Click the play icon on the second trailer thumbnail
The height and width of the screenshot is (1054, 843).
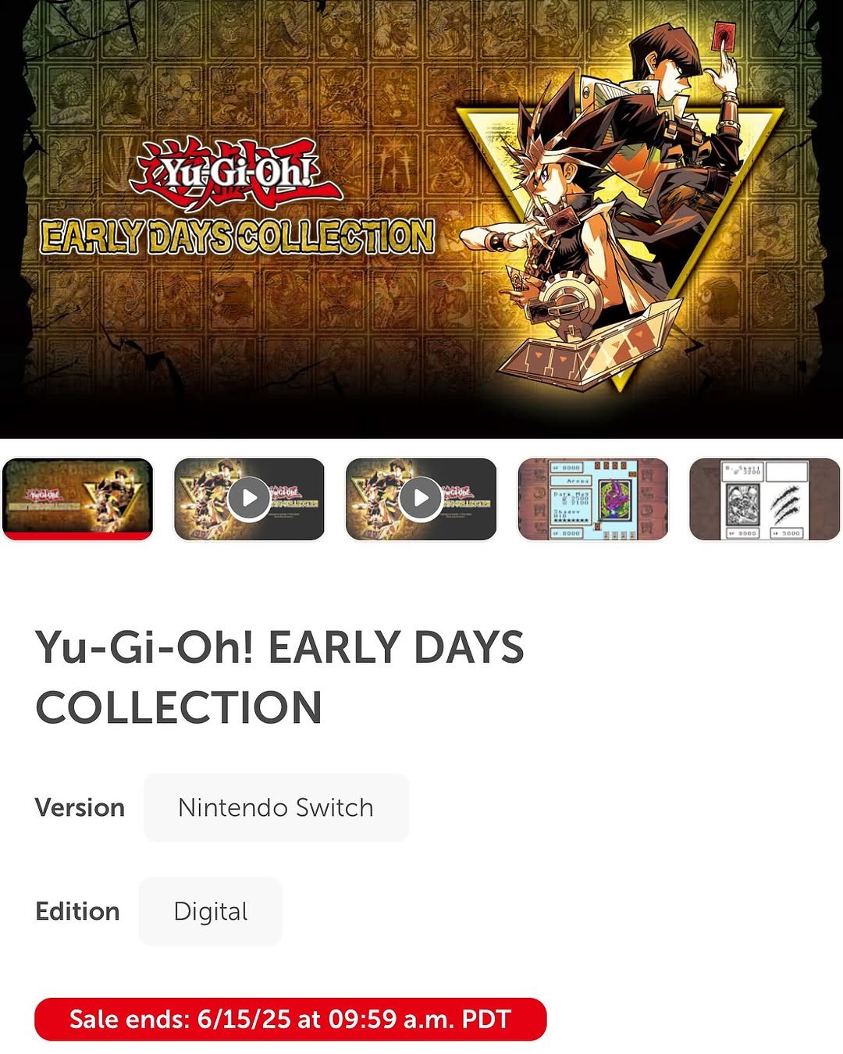[x=421, y=498]
